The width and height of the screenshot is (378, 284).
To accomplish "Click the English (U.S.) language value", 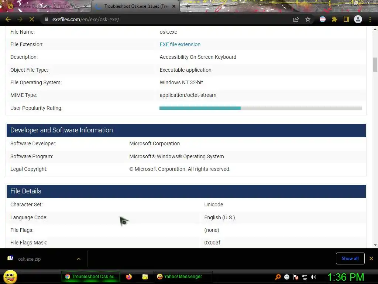I will pyautogui.click(x=220, y=217).
